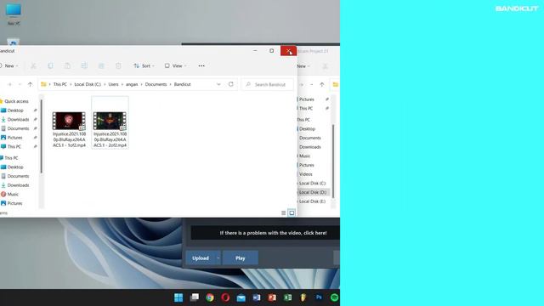
Task: Open Task View on the taskbar
Action: click(195, 297)
